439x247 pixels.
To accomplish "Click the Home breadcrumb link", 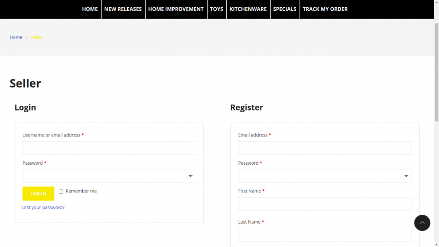I will pyautogui.click(x=16, y=37).
